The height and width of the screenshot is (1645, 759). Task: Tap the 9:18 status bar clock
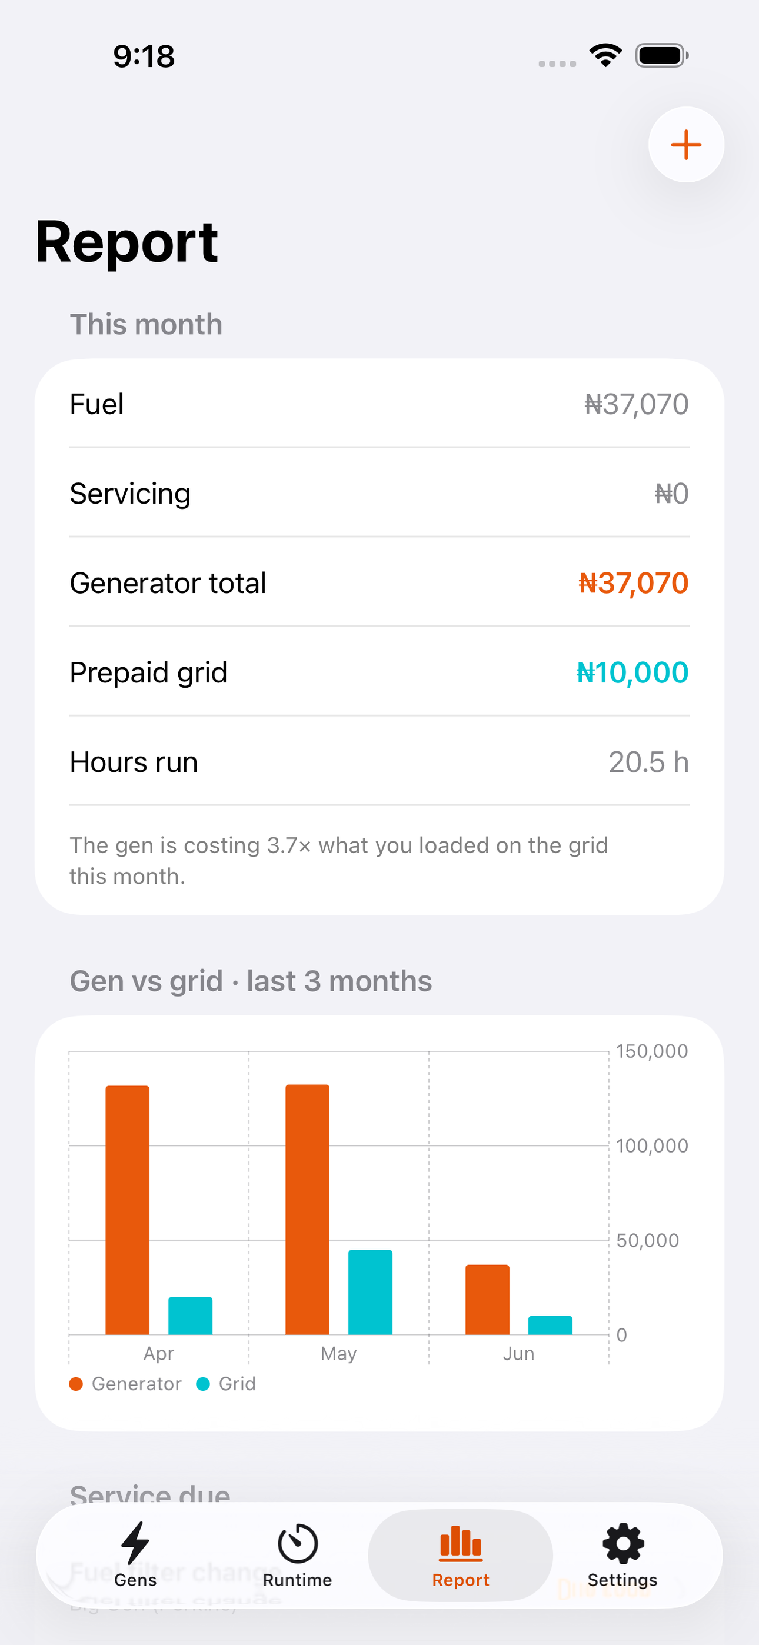[x=144, y=56]
